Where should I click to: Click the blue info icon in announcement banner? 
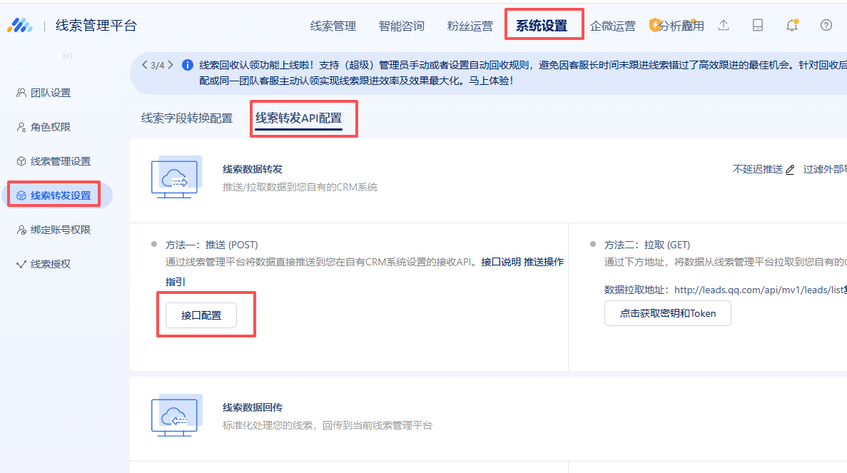[x=188, y=65]
